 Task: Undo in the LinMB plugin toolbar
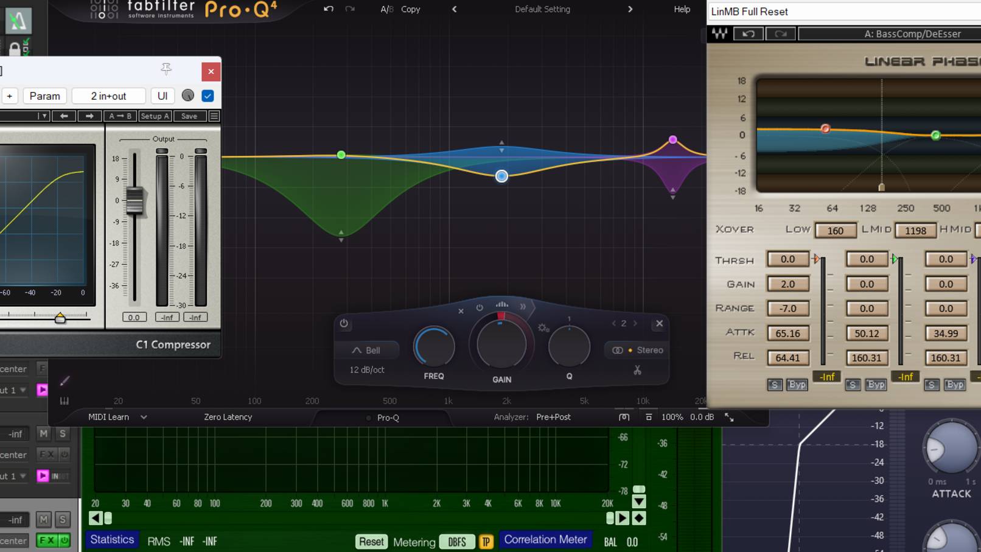pos(749,34)
